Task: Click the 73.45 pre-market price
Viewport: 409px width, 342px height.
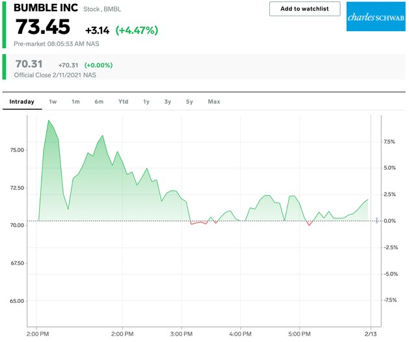Action: pyautogui.click(x=43, y=27)
